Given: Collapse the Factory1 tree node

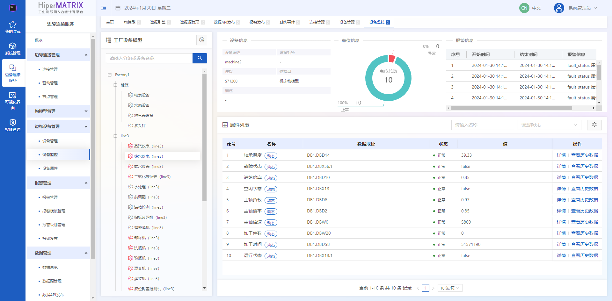Looking at the screenshot, I should [110, 75].
